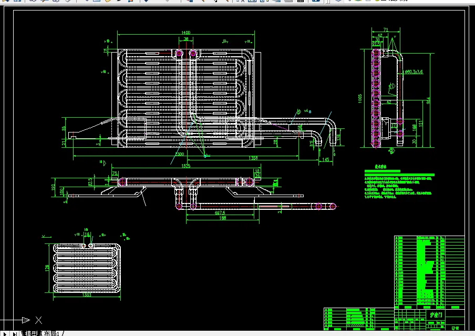The image size is (475, 336).
Task: Select the 607.5 dimension text
Action: pyautogui.click(x=220, y=213)
